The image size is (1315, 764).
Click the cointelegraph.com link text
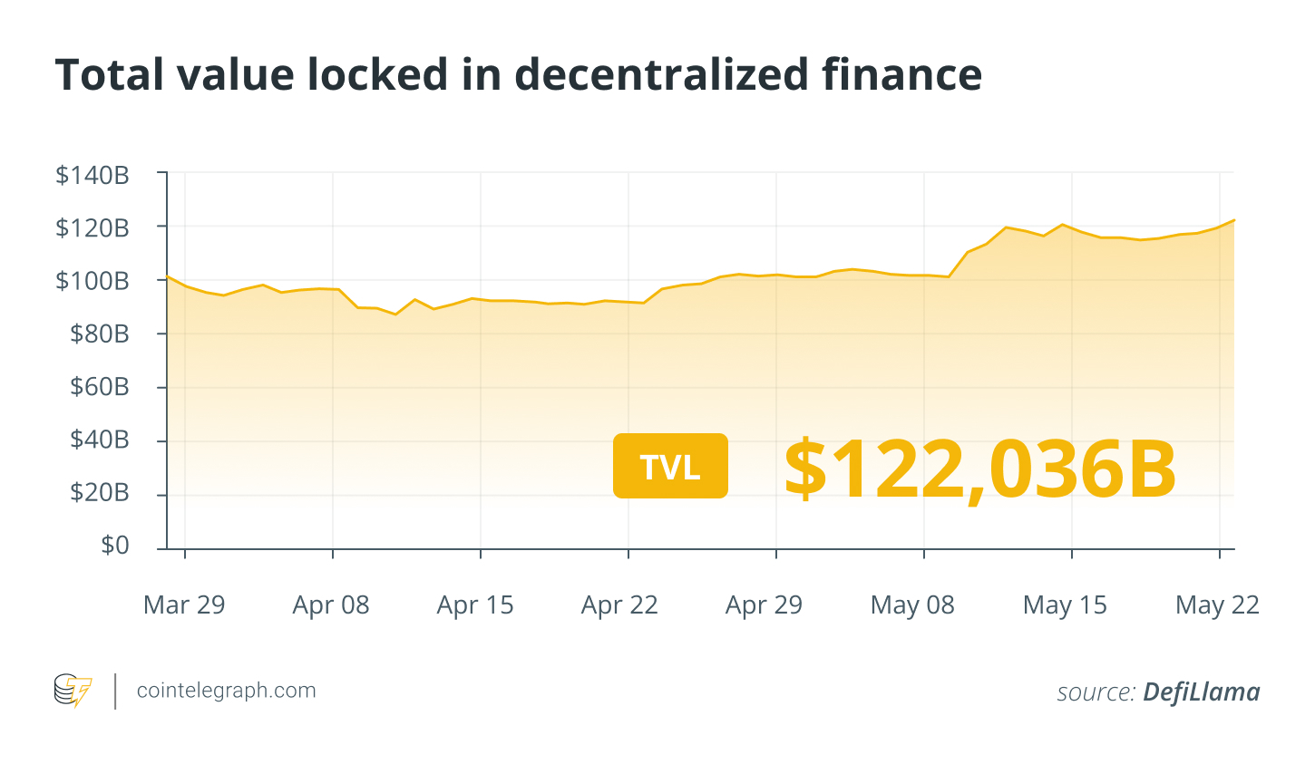[226, 691]
